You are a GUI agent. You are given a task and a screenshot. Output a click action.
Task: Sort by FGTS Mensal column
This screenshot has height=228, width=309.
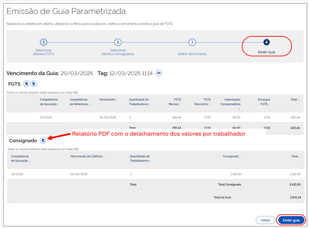click(175, 102)
